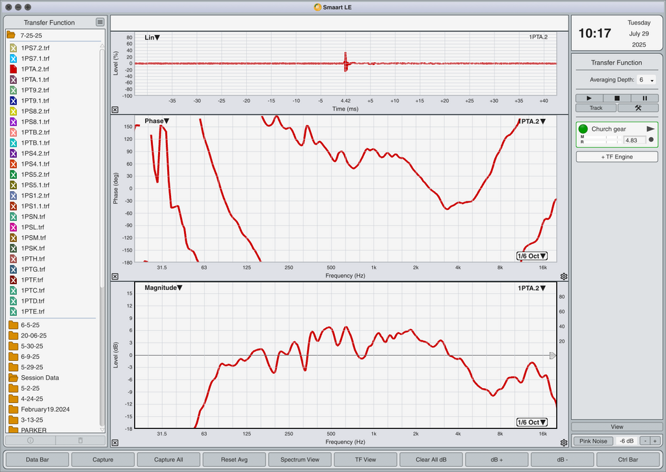Viewport: 666px width, 472px height.
Task: Open the 1/6 Oct smoothing dropdown on Phase plot
Action: point(532,256)
